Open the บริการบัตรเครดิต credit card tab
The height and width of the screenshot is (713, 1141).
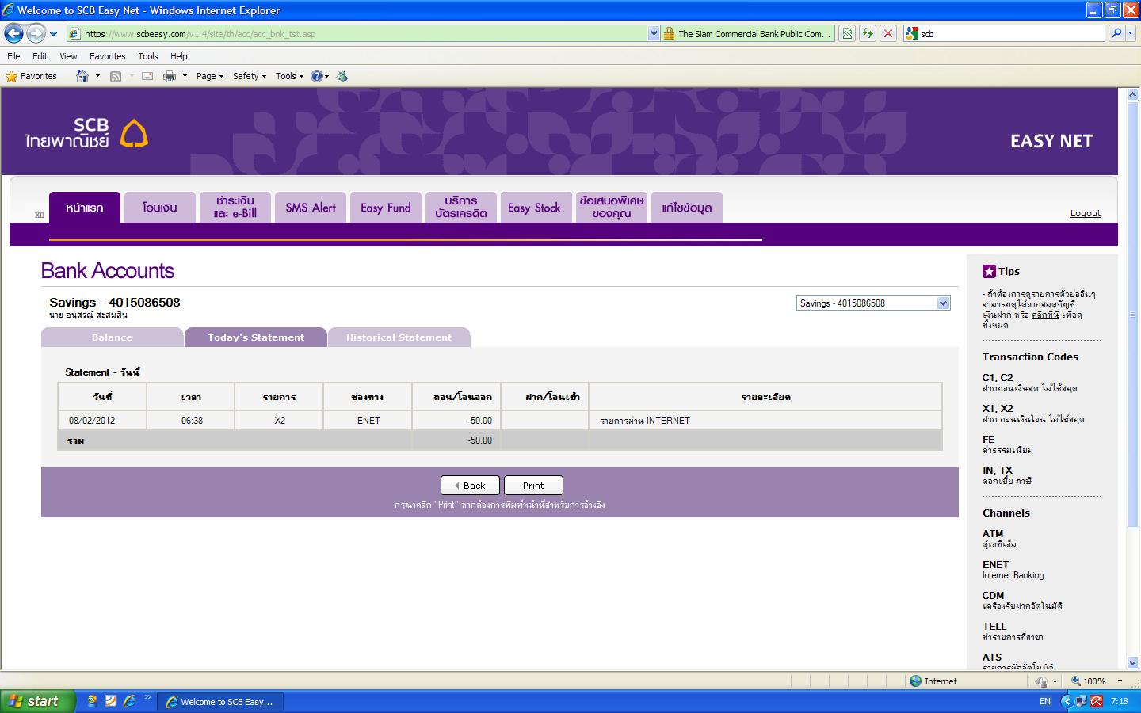[x=461, y=208]
